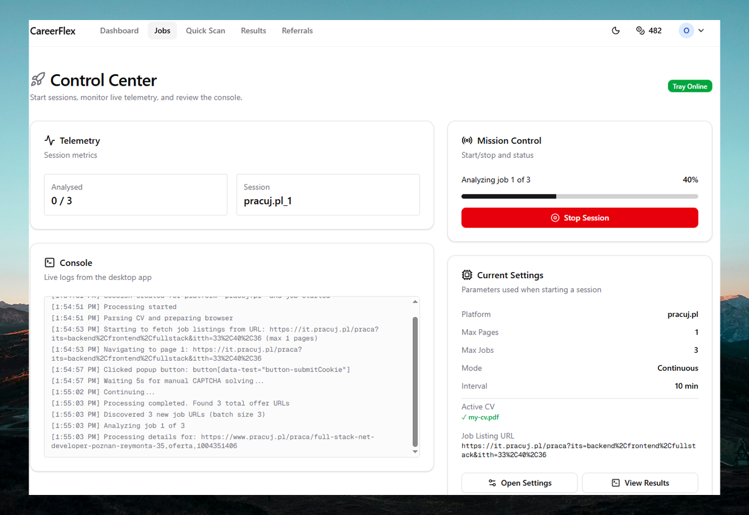Click the Console panel icon
Screen dimensions: 749x515
point(49,262)
